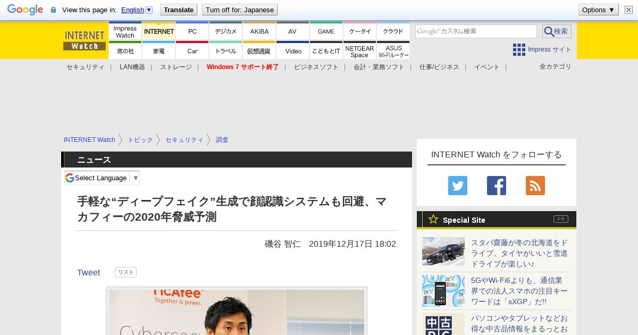Click the Google logo in translate bar
Image resolution: width=638 pixels, height=335 pixels.
click(25, 10)
